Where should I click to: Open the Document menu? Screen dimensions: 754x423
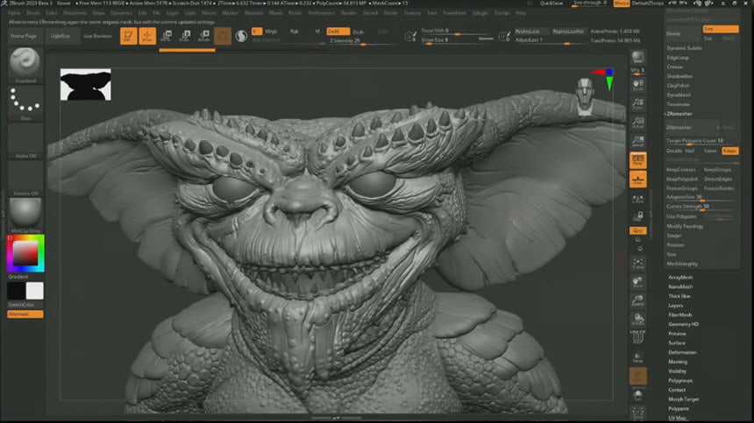[x=75, y=13]
